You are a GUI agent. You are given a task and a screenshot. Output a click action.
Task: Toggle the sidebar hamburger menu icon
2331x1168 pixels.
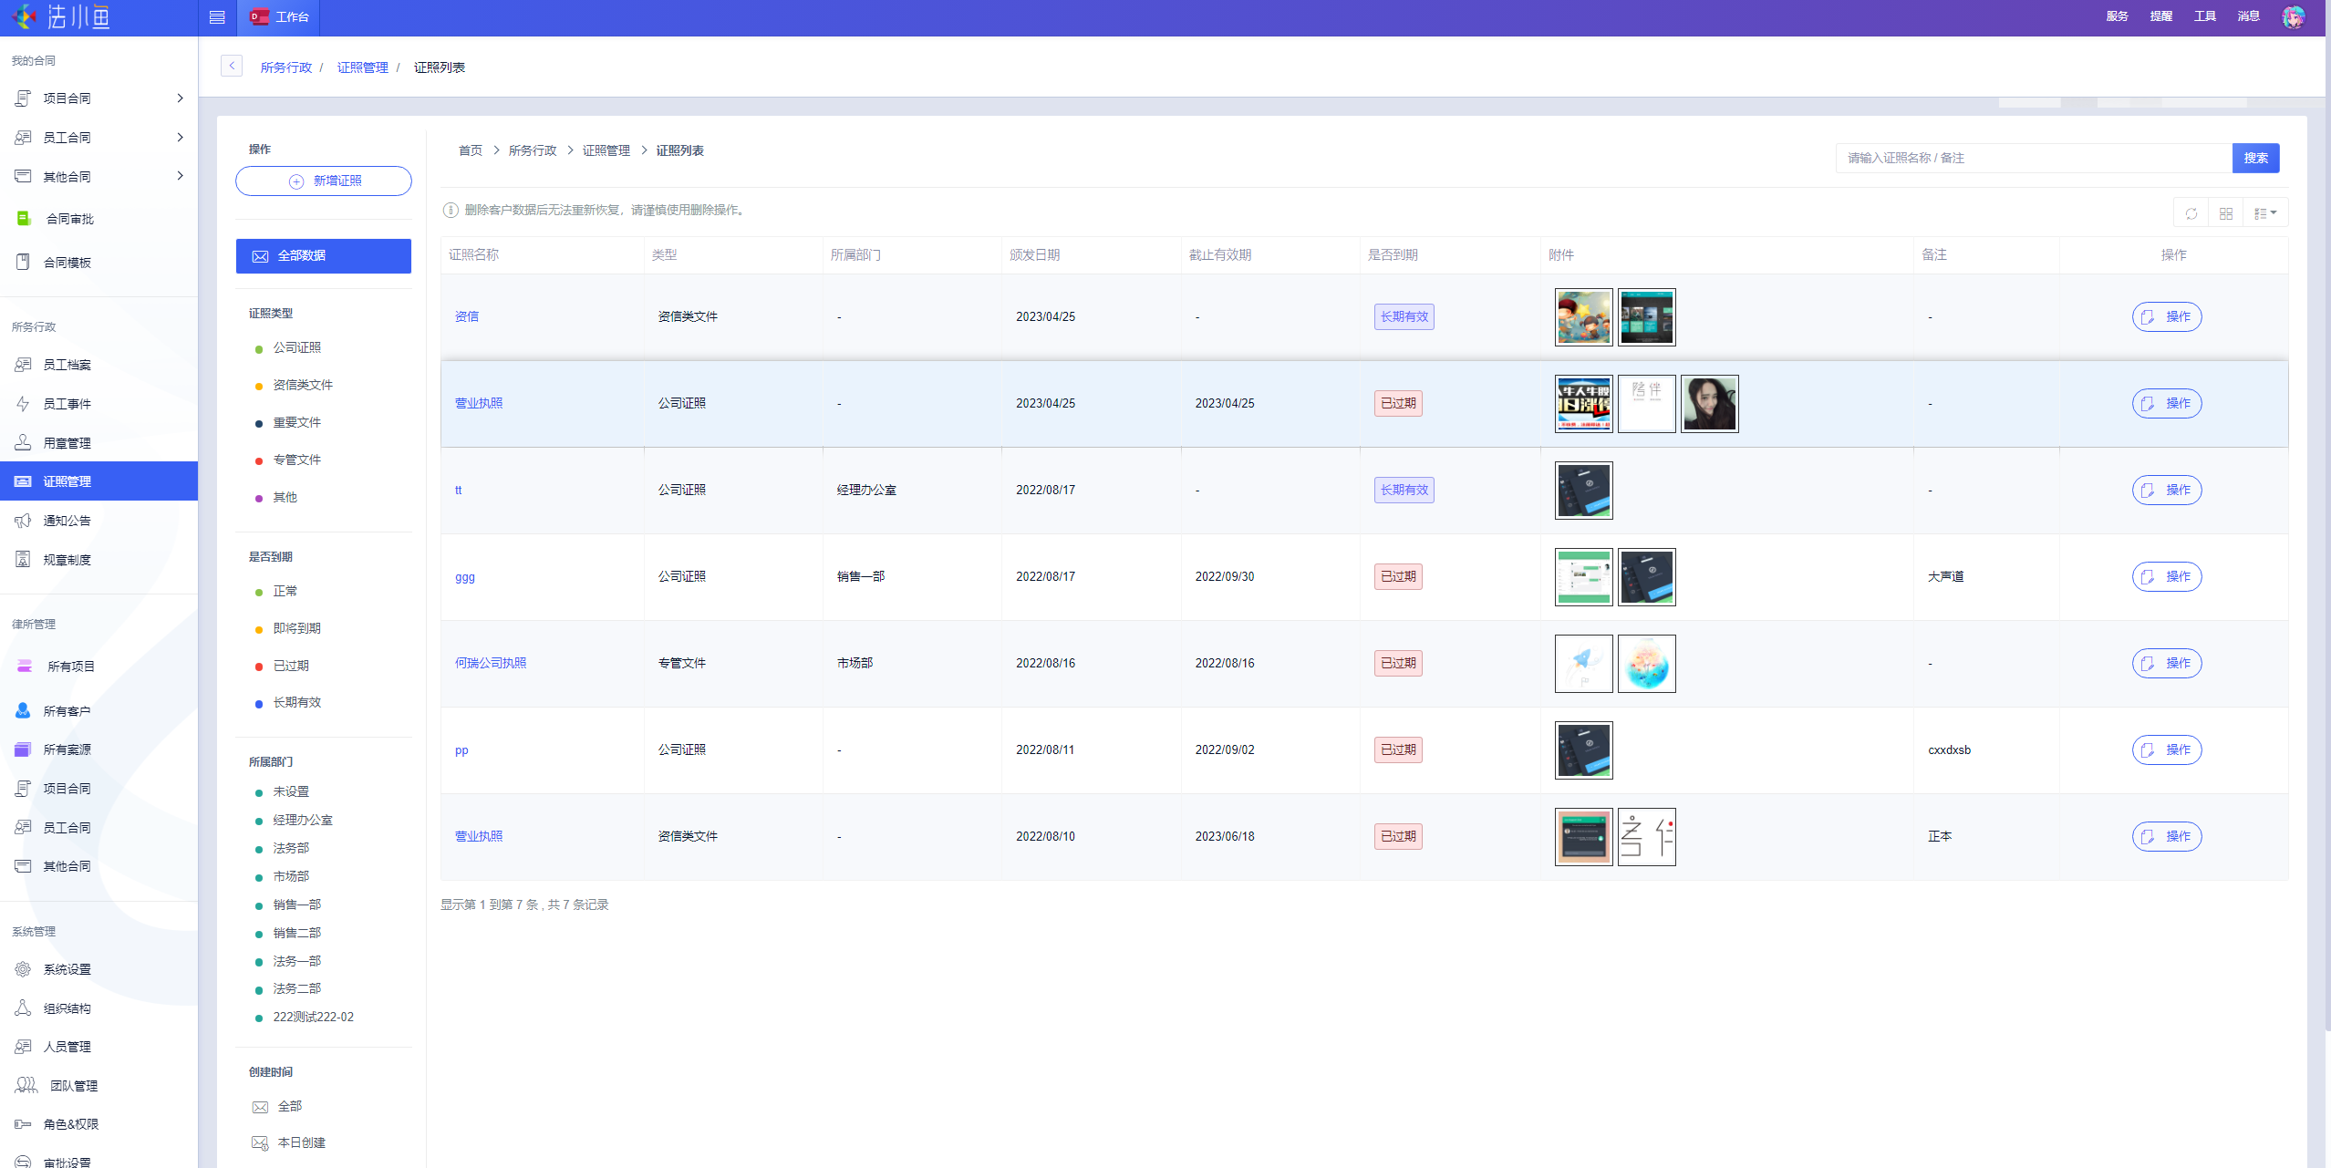(x=217, y=16)
